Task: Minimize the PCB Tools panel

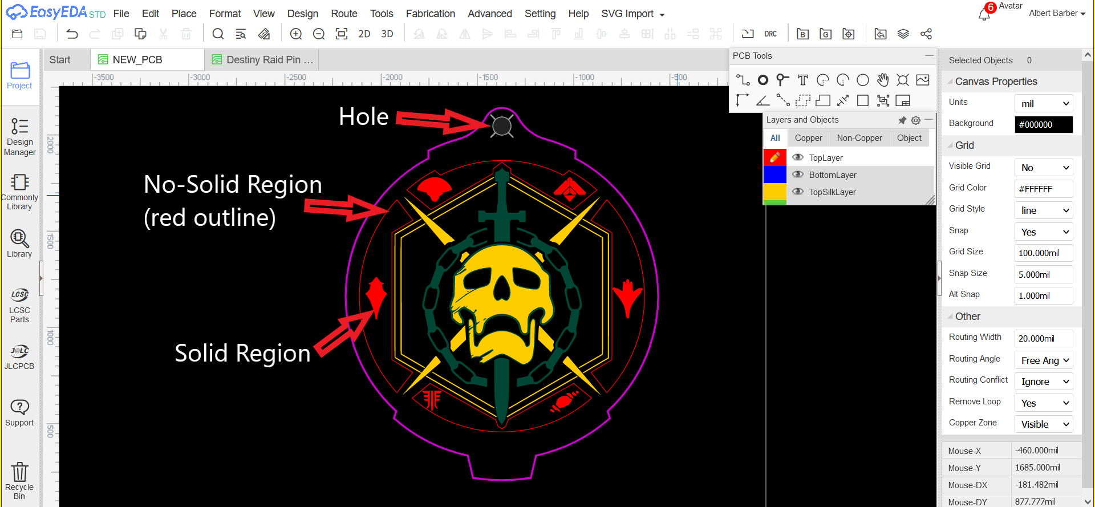Action: (x=929, y=56)
